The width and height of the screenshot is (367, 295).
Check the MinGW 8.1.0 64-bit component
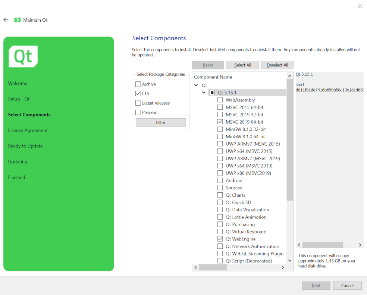pyautogui.click(x=220, y=136)
